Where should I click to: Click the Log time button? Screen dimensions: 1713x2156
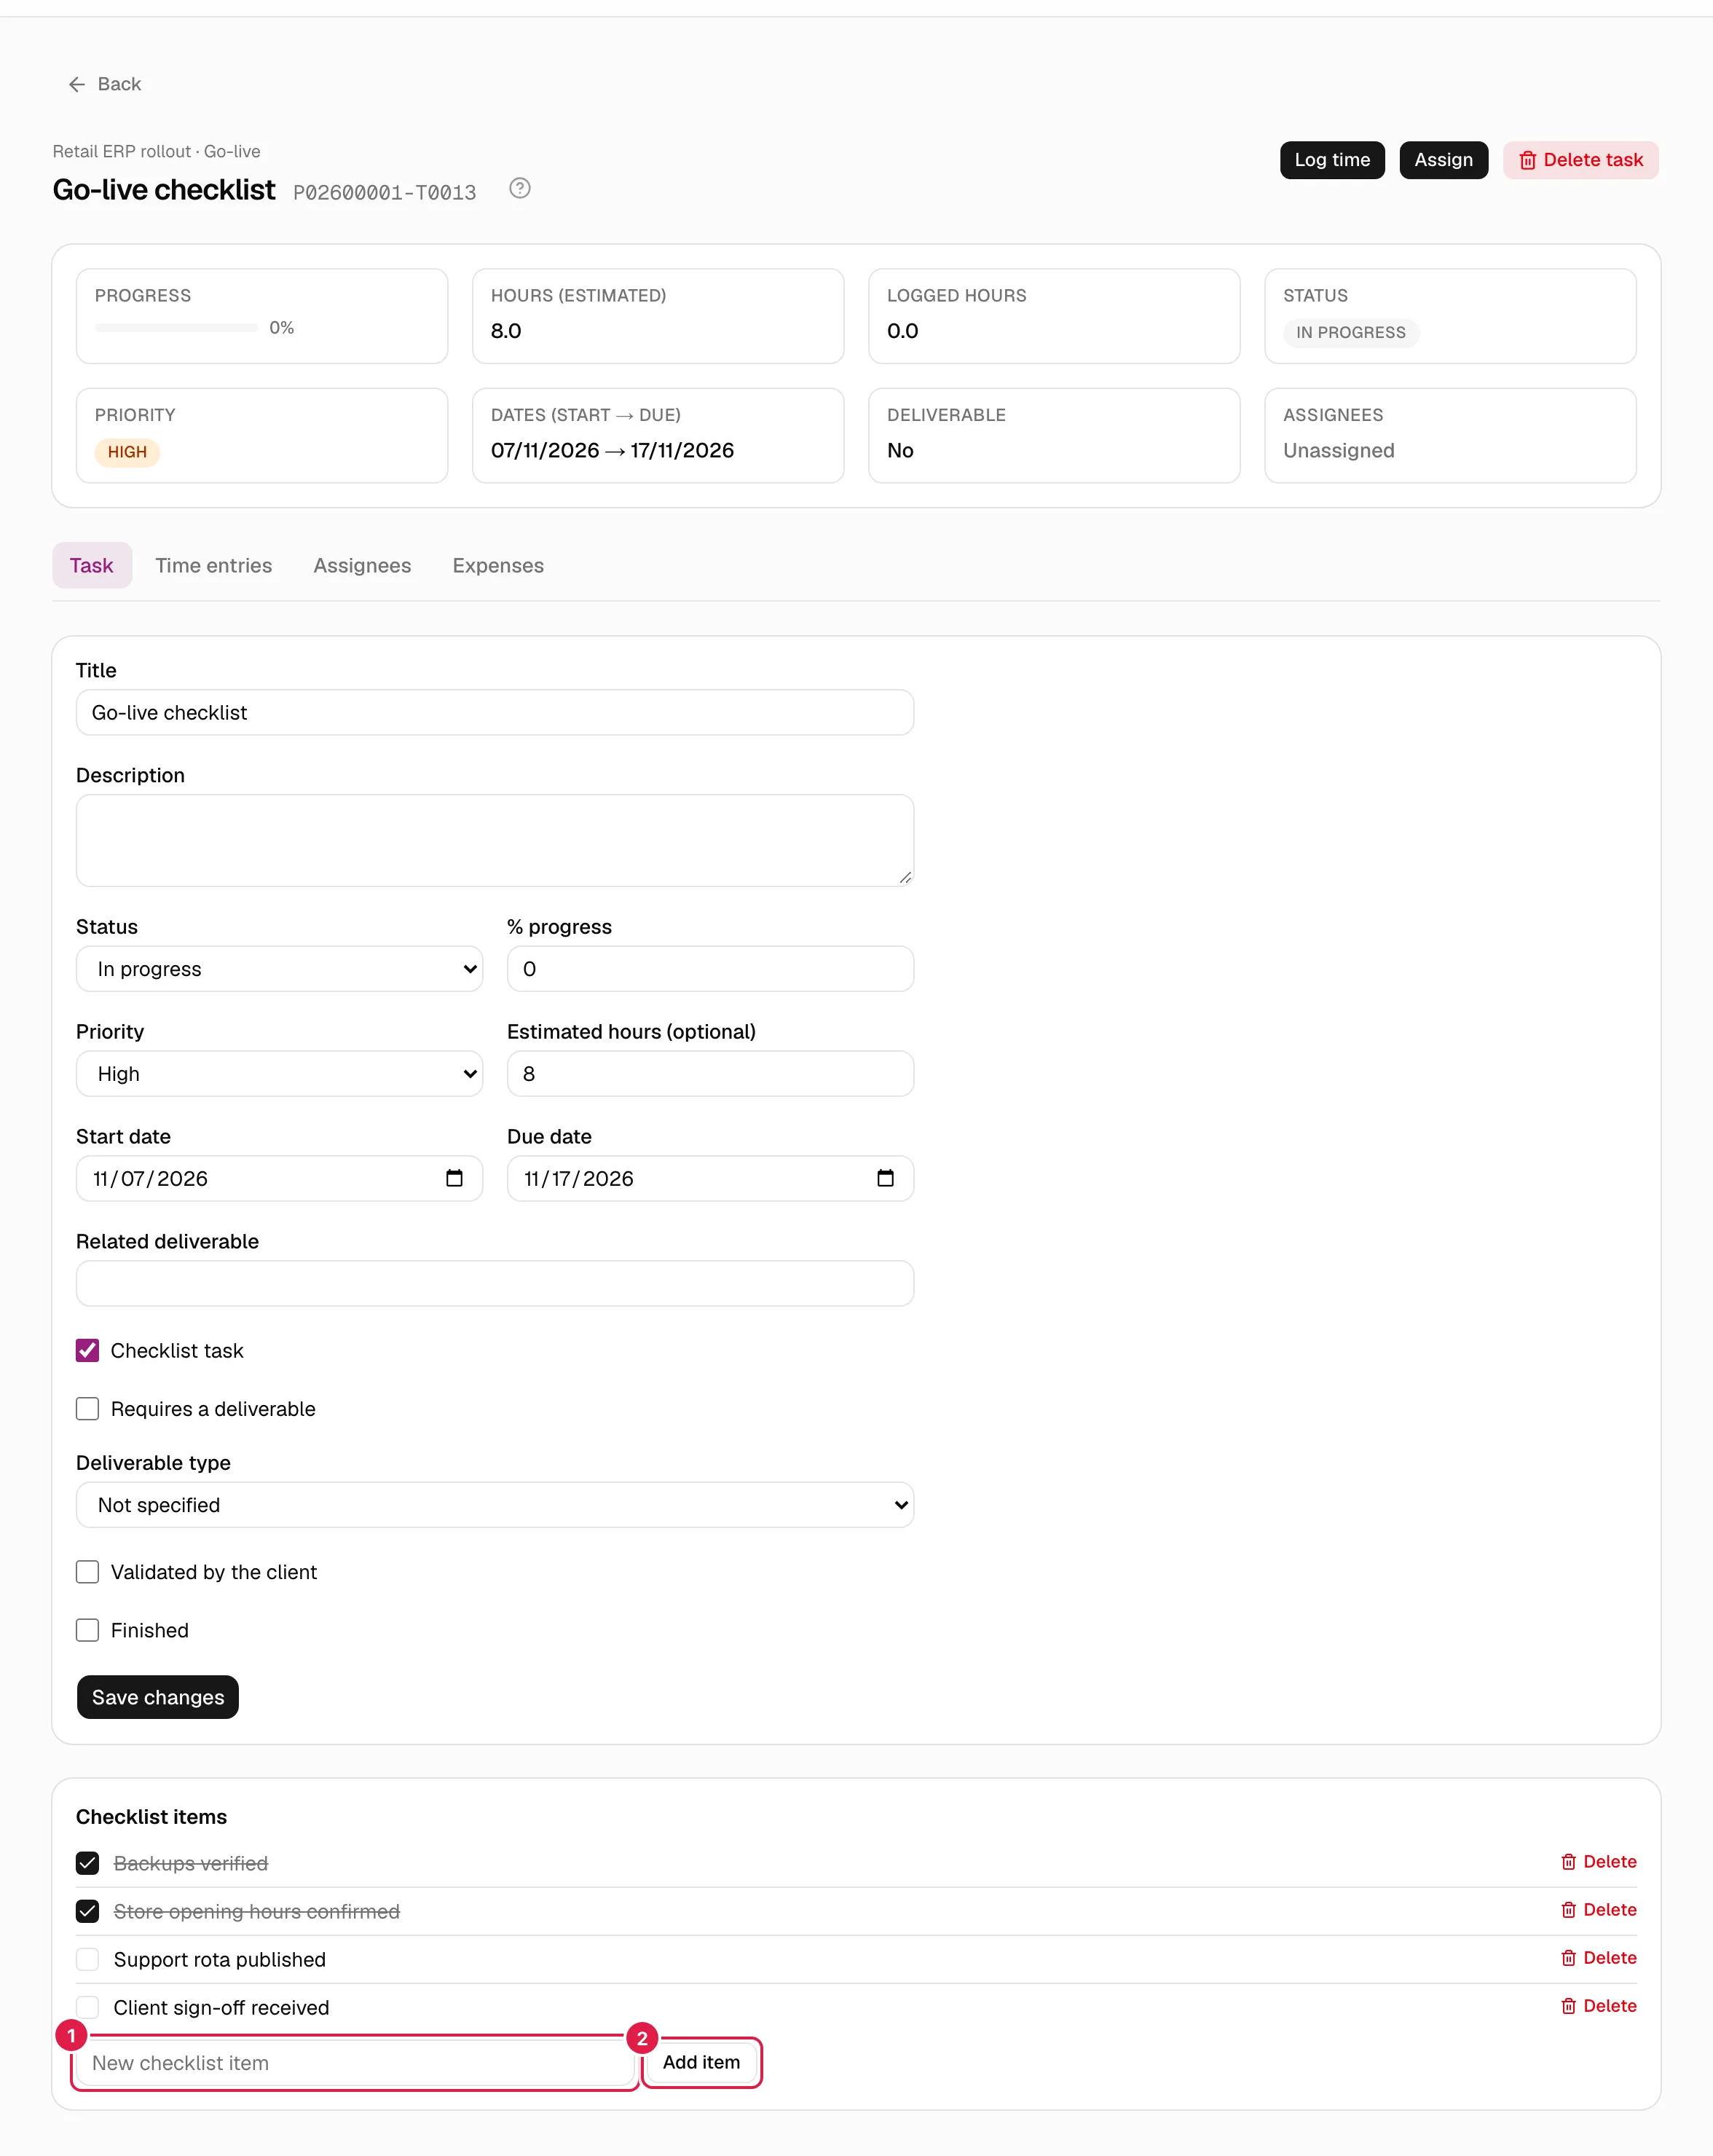pos(1332,160)
